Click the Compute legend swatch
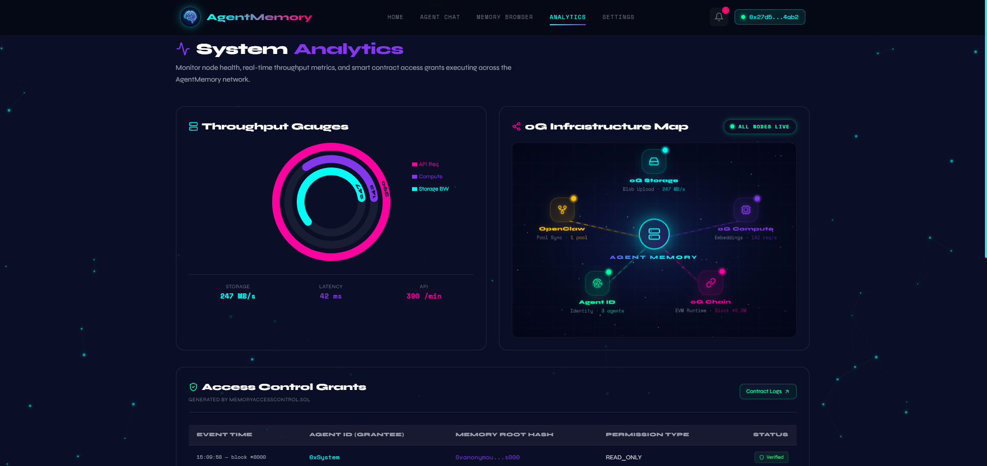The image size is (987, 466). click(415, 177)
